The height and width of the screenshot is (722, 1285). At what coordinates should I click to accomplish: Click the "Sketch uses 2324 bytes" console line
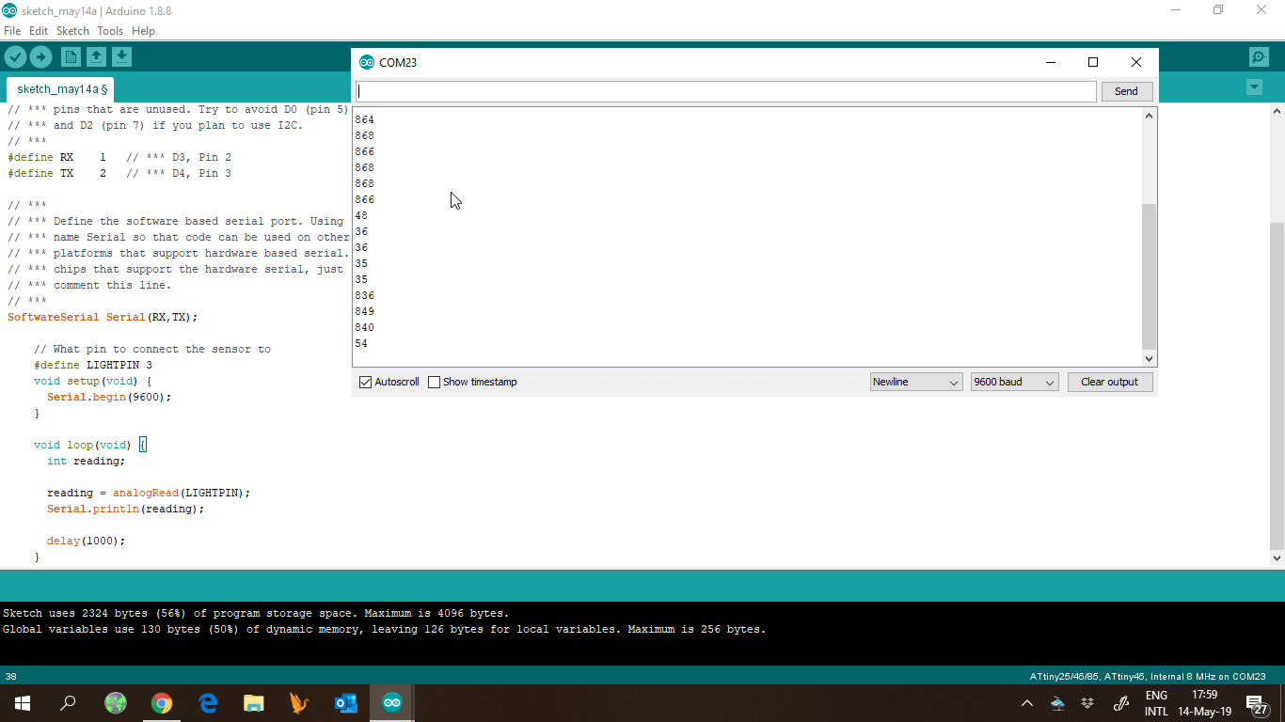tap(256, 613)
